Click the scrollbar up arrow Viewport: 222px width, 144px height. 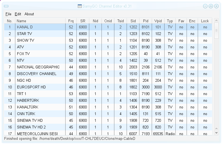pos(216,21)
